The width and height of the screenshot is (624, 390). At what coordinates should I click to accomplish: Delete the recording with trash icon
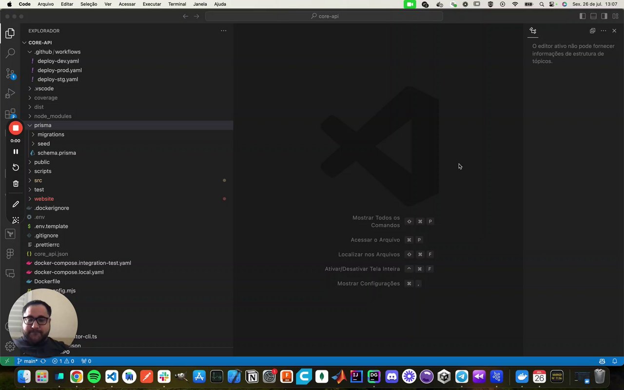tap(16, 183)
